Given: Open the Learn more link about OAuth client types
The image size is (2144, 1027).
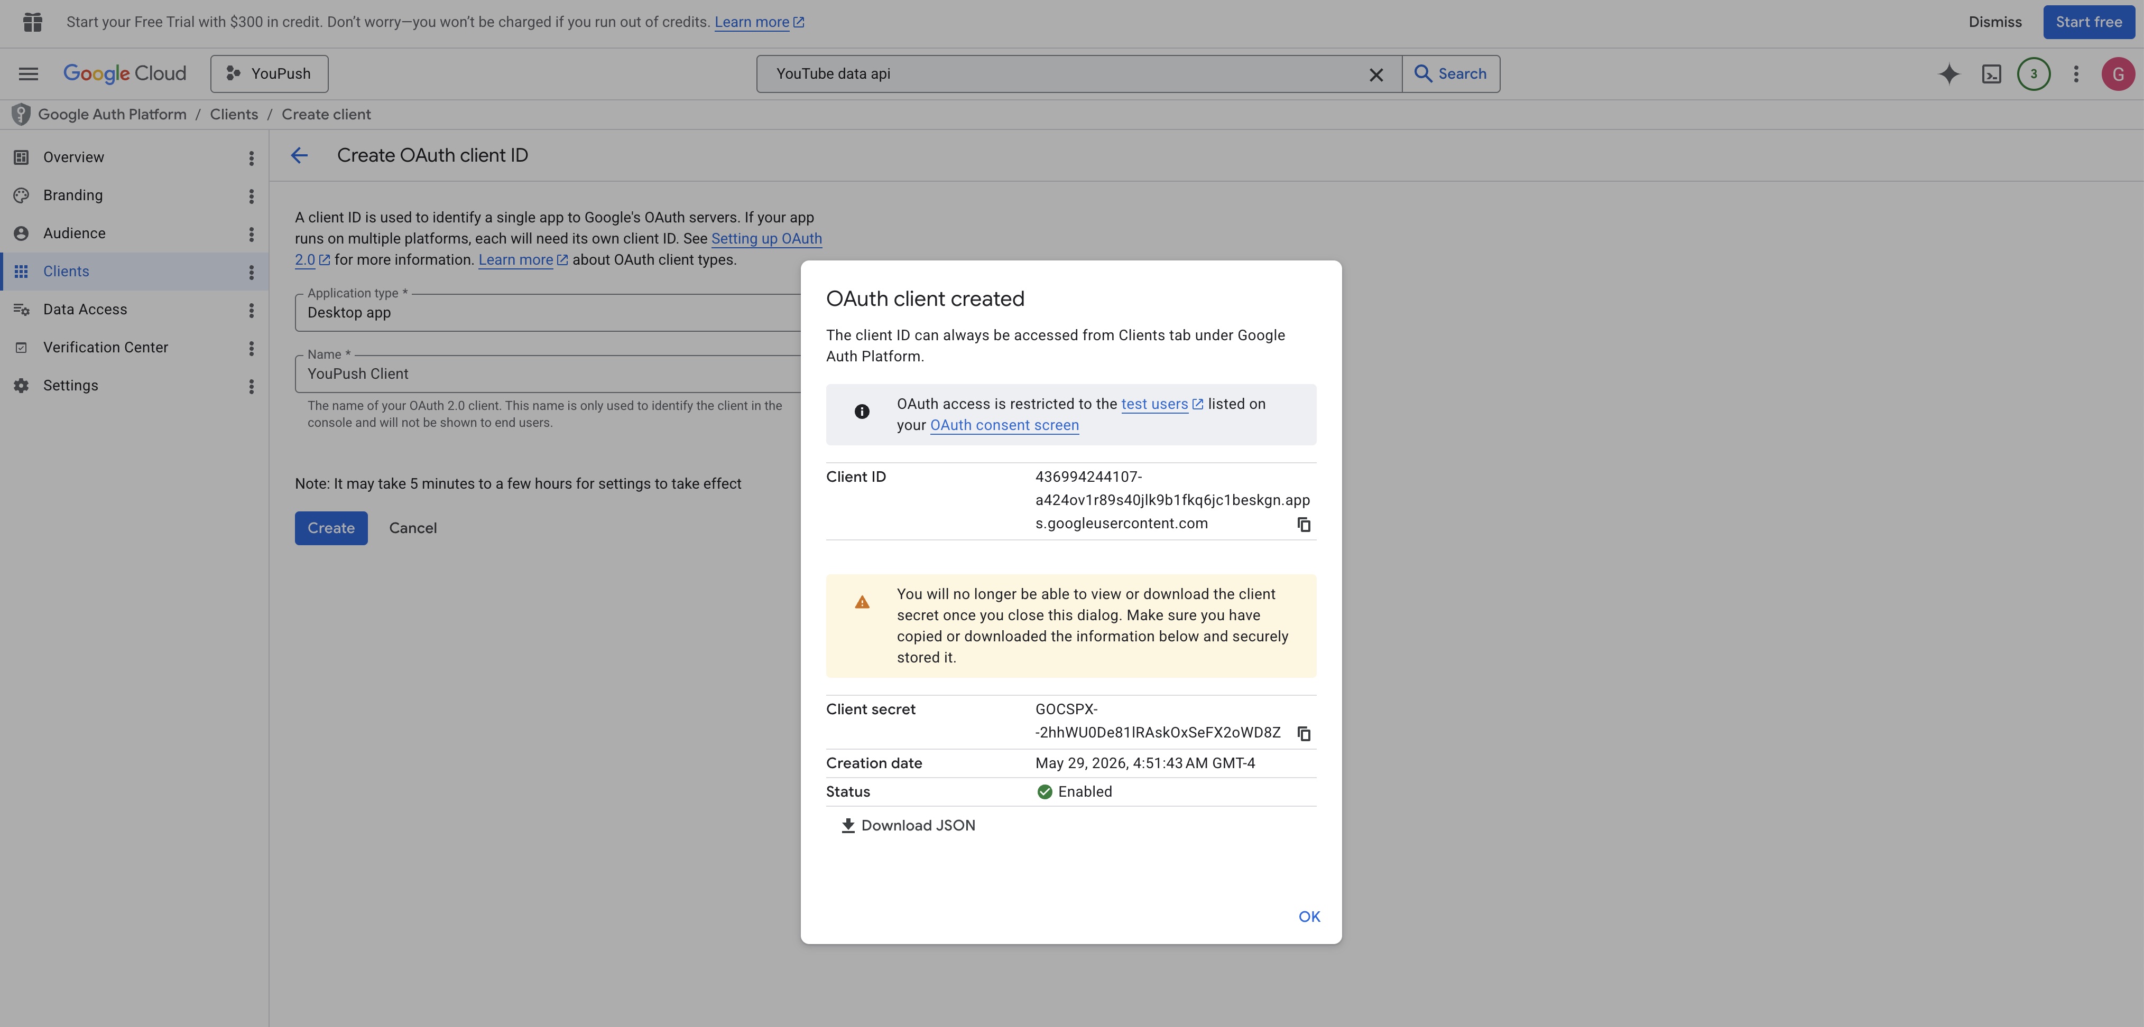Looking at the screenshot, I should pos(523,260).
